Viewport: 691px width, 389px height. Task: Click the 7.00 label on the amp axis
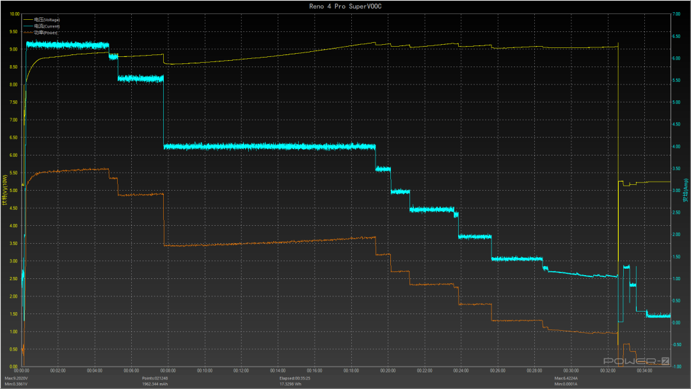tap(676, 14)
